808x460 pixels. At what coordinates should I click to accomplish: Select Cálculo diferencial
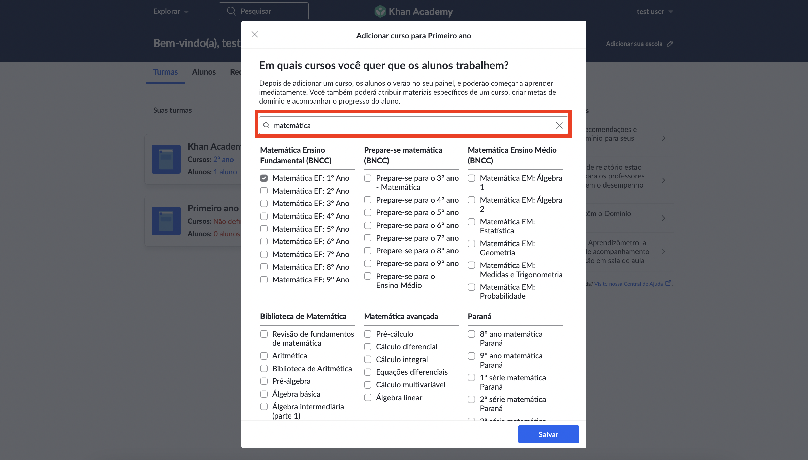point(368,347)
